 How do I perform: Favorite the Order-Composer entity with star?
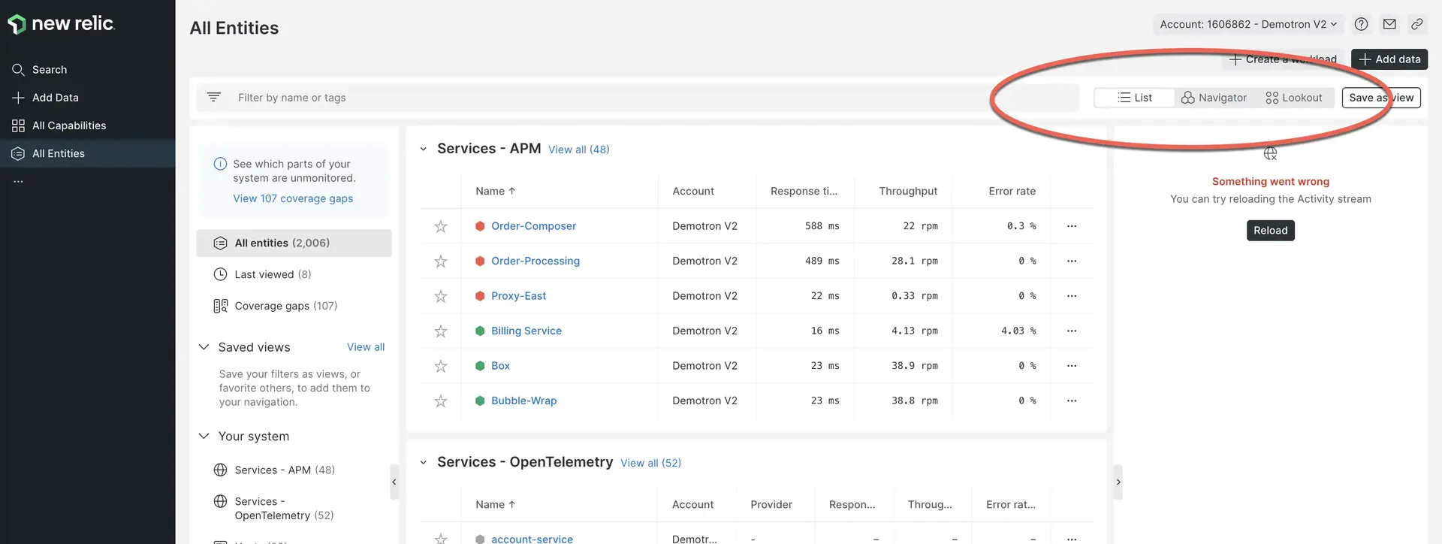pyautogui.click(x=441, y=226)
